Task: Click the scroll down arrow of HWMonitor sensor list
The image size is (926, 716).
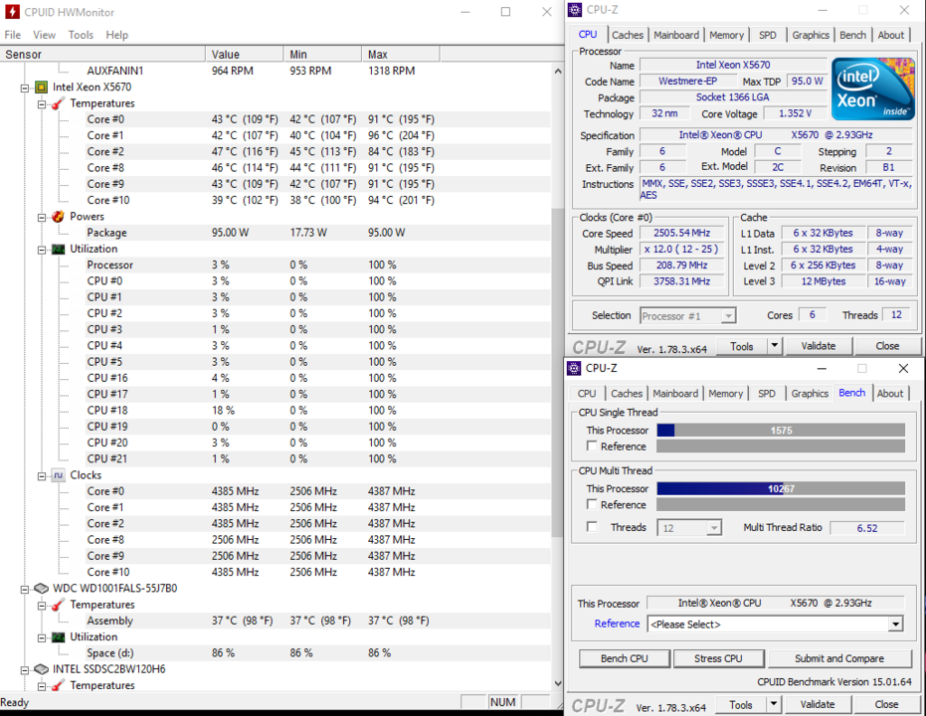Action: (558, 683)
